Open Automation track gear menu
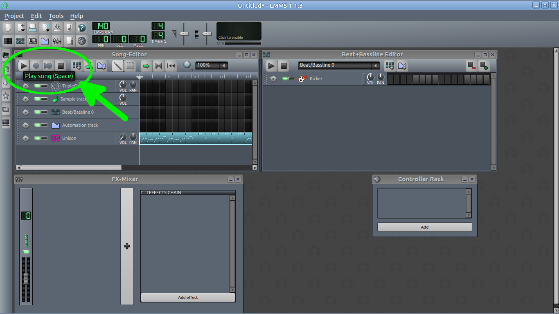 coord(26,125)
